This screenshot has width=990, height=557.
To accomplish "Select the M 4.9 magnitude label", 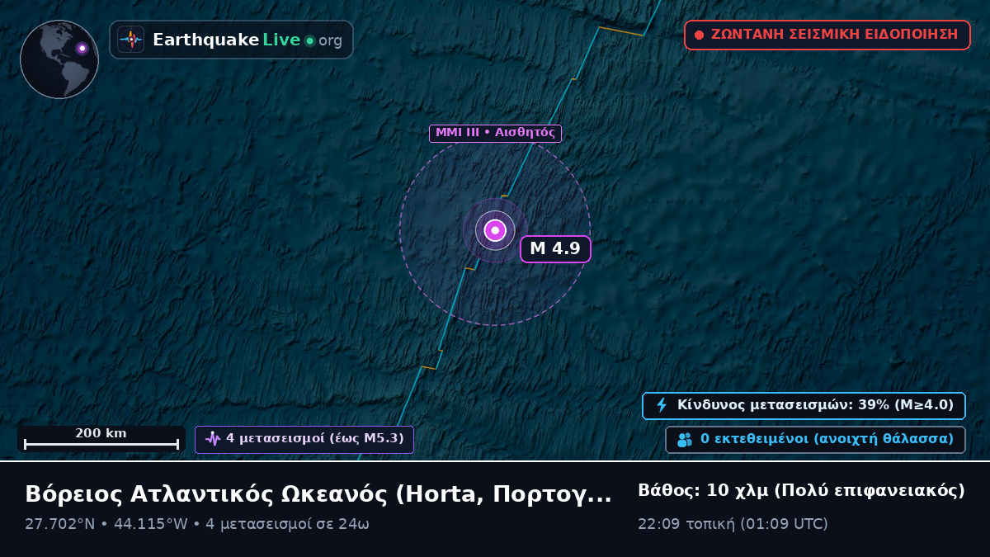I will (x=555, y=248).
